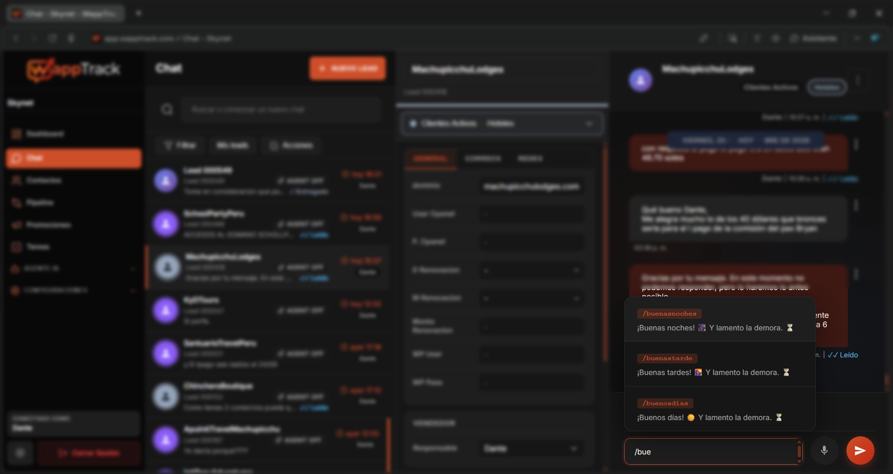The image size is (893, 474).
Task: Switch to the CORREOS tab
Action: pos(483,158)
